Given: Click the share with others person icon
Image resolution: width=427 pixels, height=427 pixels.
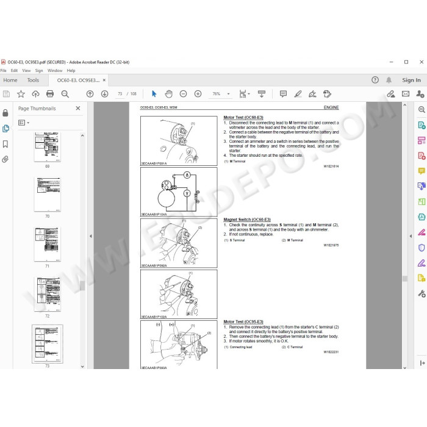Looking at the screenshot, I should (420, 94).
